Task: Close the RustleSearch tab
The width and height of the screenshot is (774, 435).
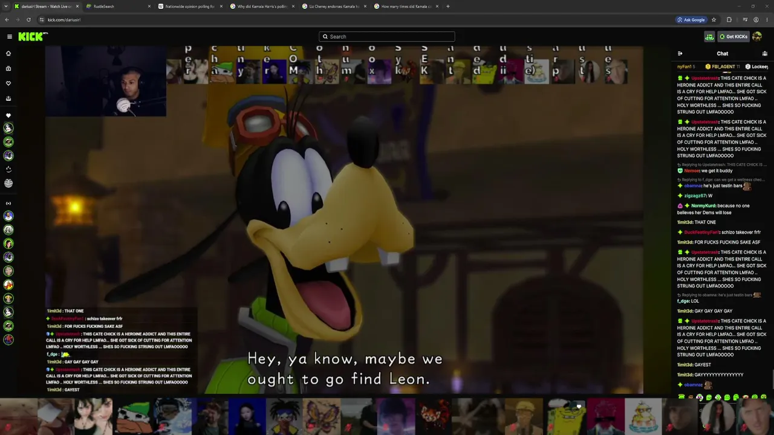Action: [x=149, y=6]
